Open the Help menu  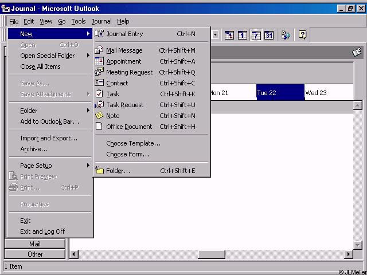click(x=123, y=22)
